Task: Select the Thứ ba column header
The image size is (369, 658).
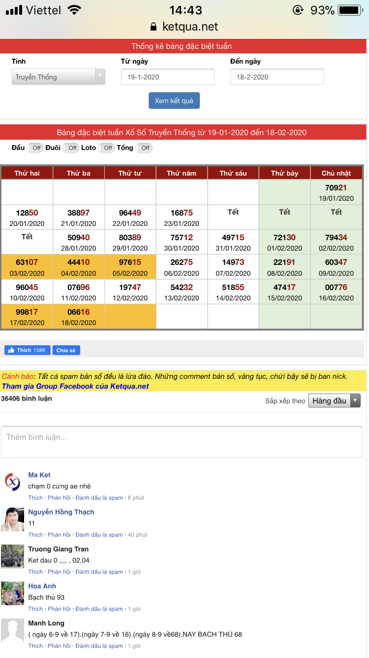Action: (x=79, y=173)
